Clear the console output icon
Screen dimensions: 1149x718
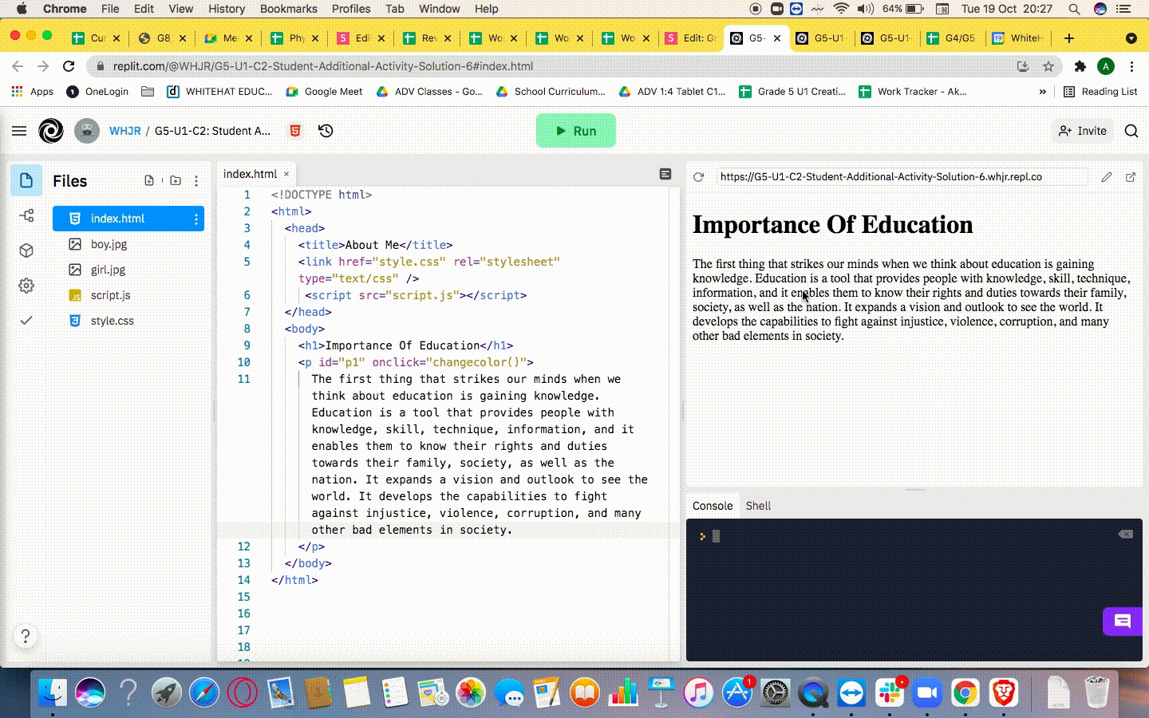(1126, 534)
